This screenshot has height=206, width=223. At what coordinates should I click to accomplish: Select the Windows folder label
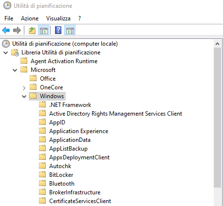point(52,96)
